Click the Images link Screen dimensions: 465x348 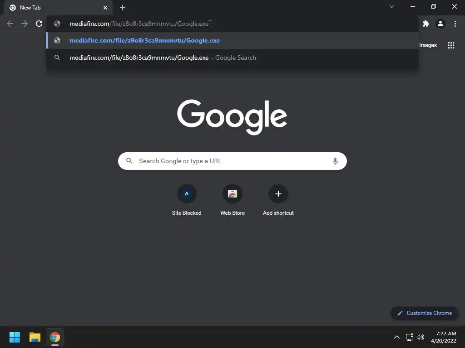(428, 45)
